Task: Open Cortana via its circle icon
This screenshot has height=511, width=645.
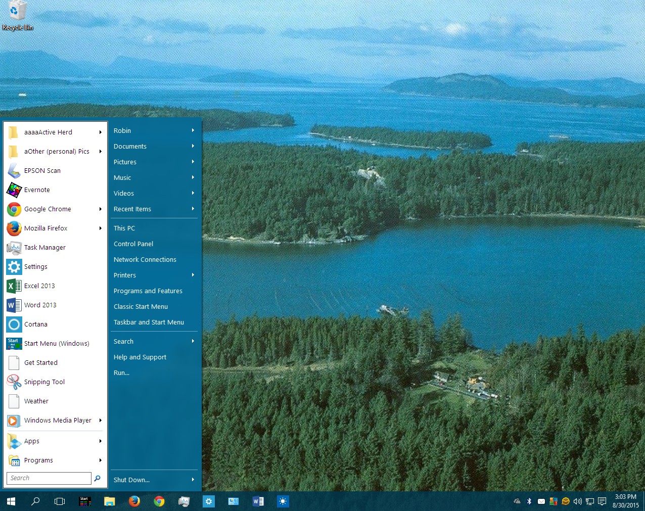Action: [x=14, y=324]
